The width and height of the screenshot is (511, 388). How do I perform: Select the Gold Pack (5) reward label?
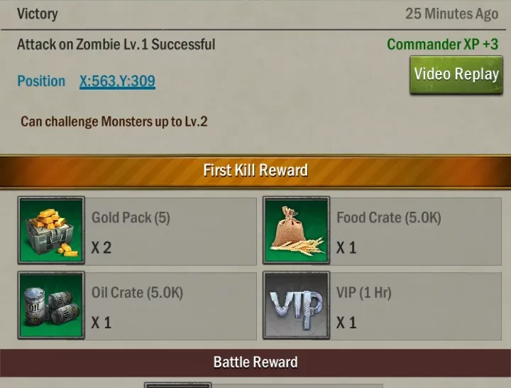(131, 217)
